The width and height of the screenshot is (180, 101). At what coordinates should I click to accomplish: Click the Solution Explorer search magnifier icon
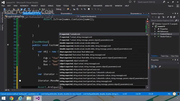(176, 21)
